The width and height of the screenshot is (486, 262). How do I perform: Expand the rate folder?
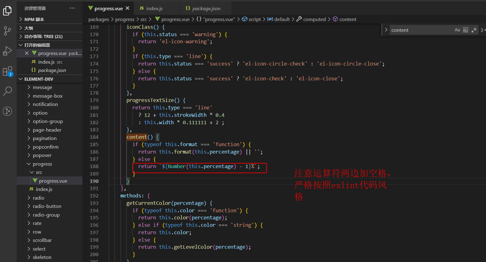(49, 223)
